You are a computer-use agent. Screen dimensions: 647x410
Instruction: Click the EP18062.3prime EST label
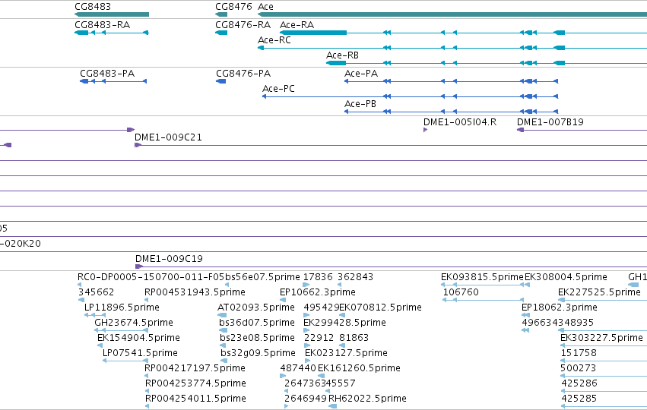click(x=560, y=307)
